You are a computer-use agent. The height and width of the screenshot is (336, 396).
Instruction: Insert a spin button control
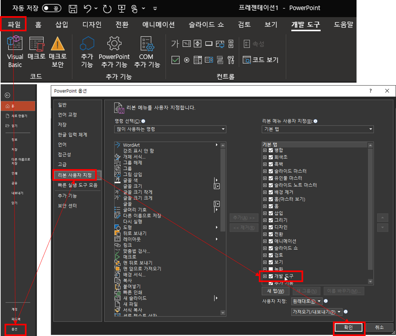[198, 44]
